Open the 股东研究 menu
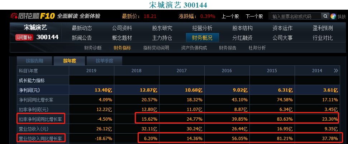The width and height of the screenshot is (348, 144). [x=162, y=28]
